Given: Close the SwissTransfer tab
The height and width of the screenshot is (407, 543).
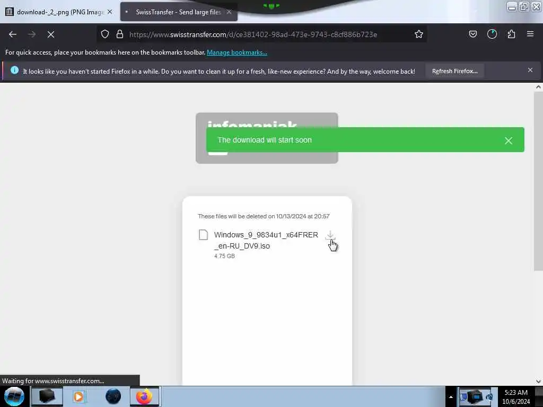Looking at the screenshot, I should point(229,12).
